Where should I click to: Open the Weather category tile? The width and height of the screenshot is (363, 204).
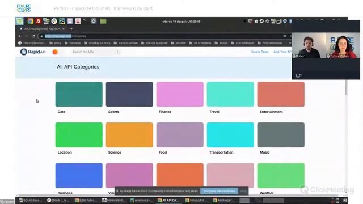pos(281,176)
